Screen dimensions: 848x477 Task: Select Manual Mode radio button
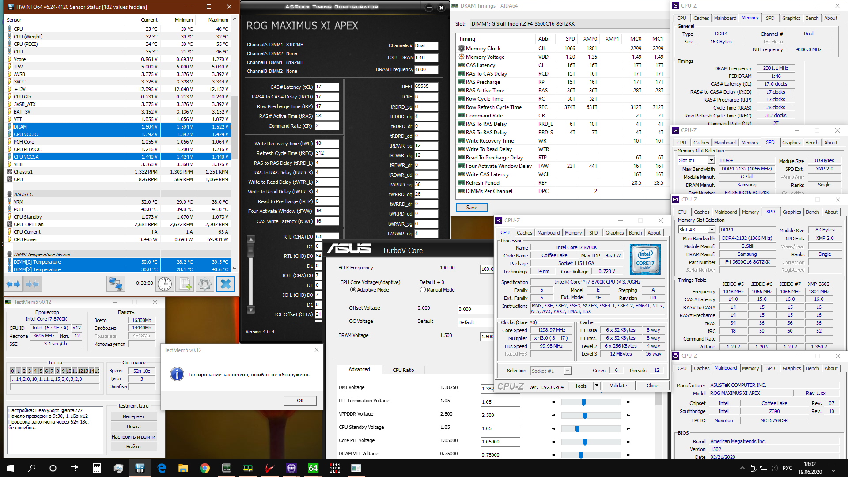[423, 290]
